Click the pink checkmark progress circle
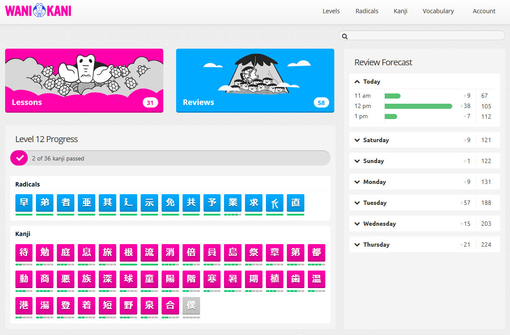The image size is (510, 335). tap(19, 158)
